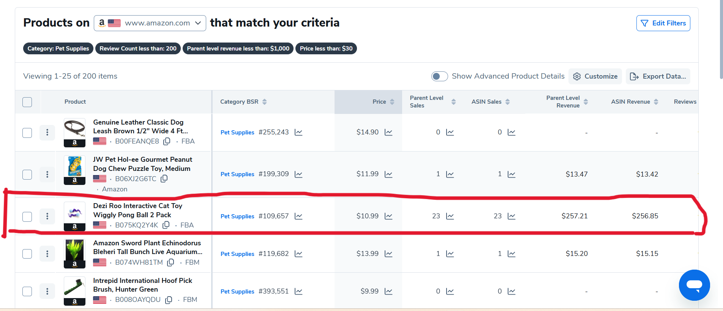The height and width of the screenshot is (311, 723).
Task: Open Pet Supplies link in Dezi Roo row
Action: tap(237, 216)
